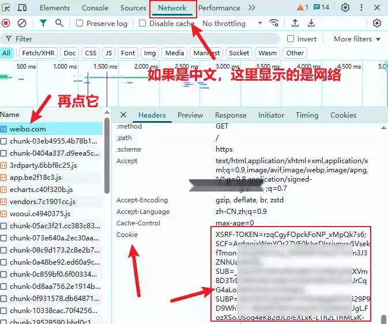Open the inspect element picker tool

[6, 7]
